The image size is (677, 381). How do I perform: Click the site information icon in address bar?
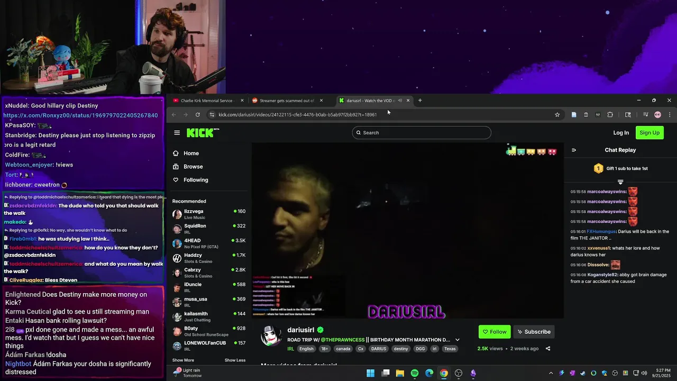pyautogui.click(x=212, y=115)
